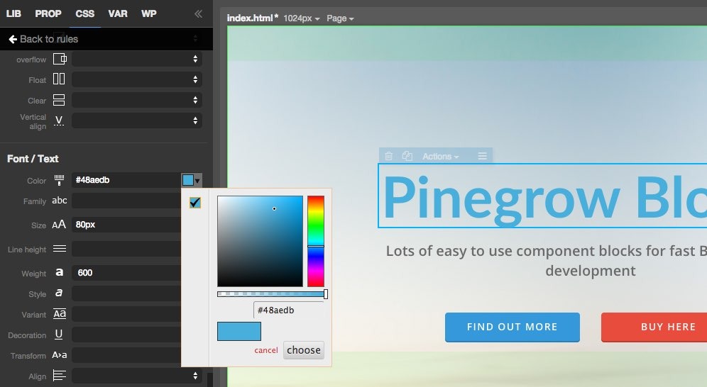
Task: Open the Vertical align dropdown
Action: [x=136, y=120]
